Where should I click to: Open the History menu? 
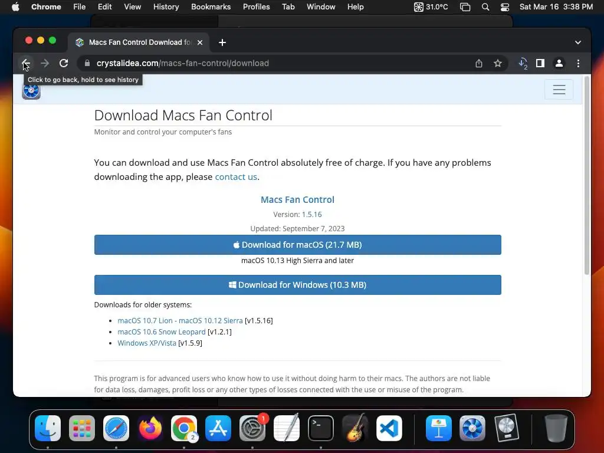pos(166,7)
